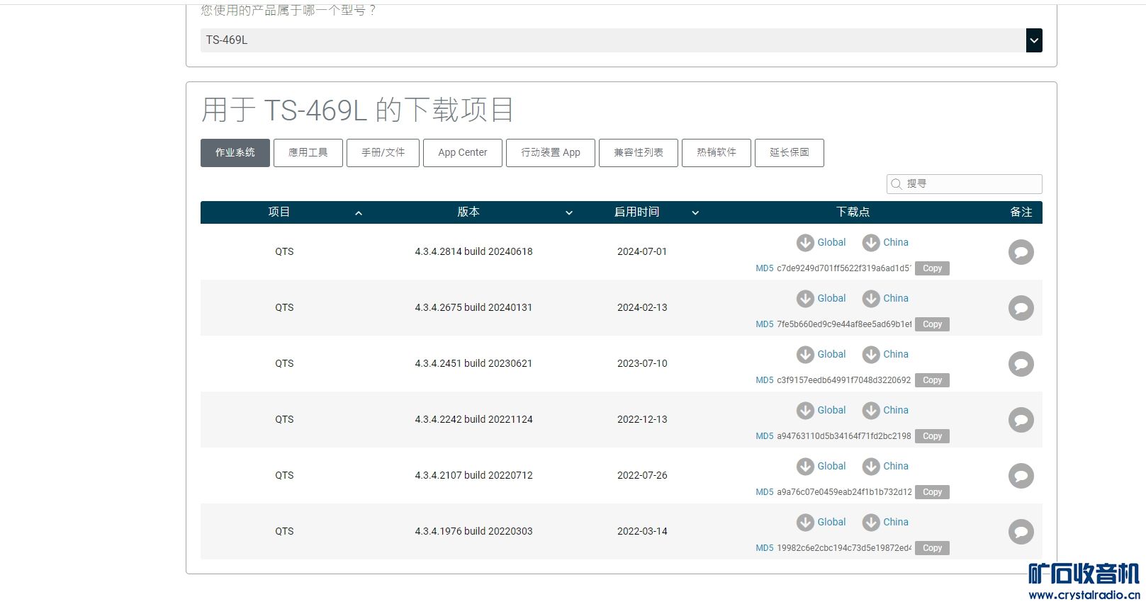1146x604 pixels.
Task: Copy MD5 for build 20230621
Action: 932,380
